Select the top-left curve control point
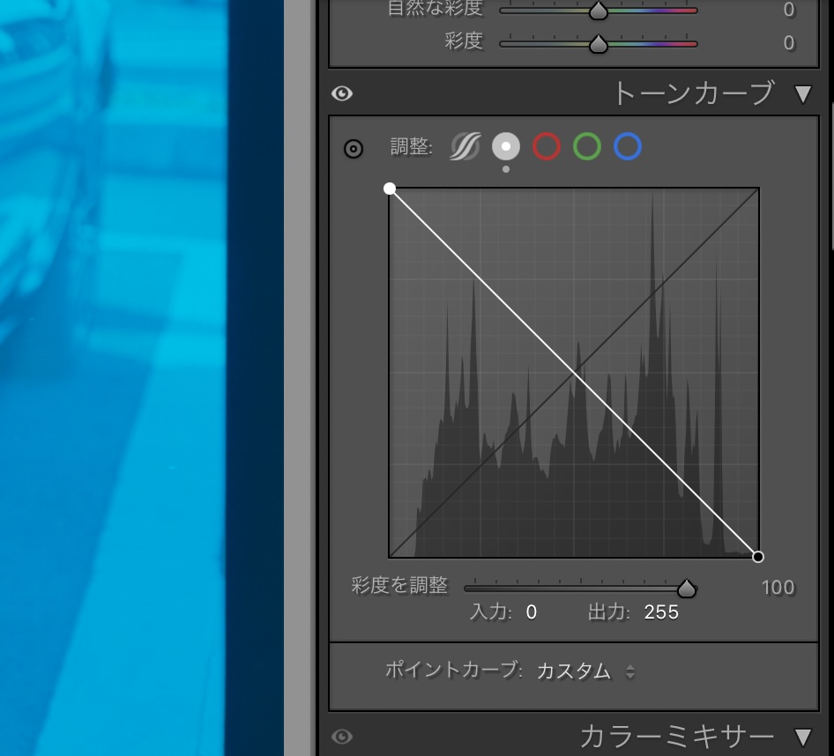The image size is (834, 756). (x=390, y=189)
